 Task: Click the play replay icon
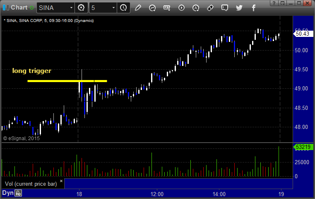point(181,8)
